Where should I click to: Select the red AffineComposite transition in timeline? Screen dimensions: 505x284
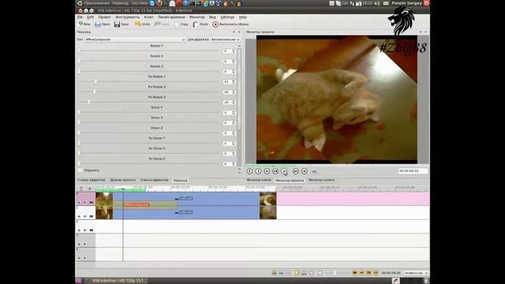(x=137, y=205)
